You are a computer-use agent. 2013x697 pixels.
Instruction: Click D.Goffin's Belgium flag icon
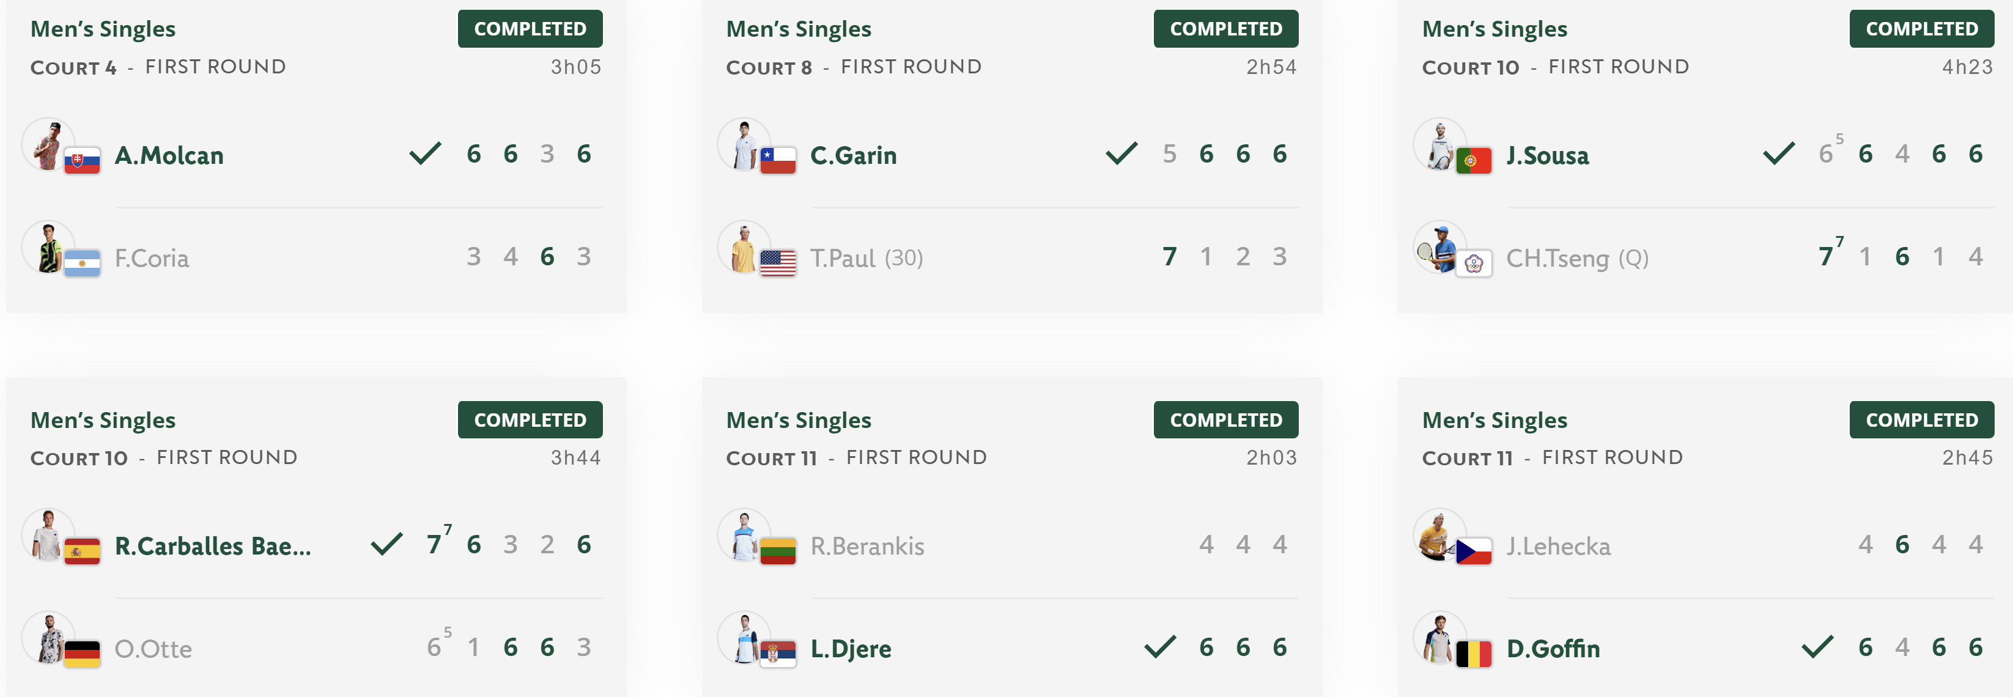click(1474, 654)
